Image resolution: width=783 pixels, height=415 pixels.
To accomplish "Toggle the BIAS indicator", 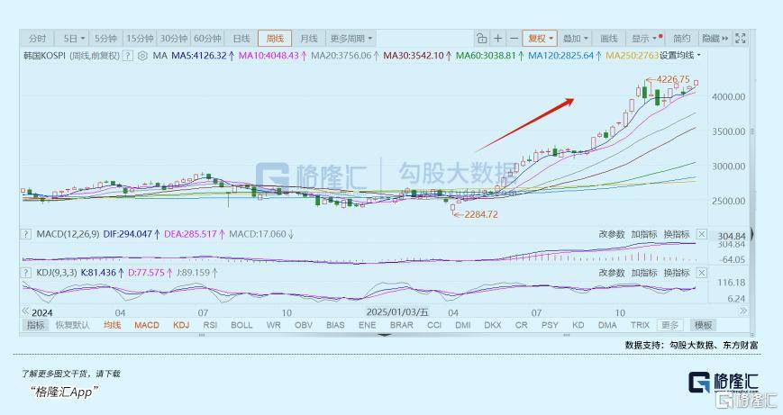I will [x=335, y=325].
